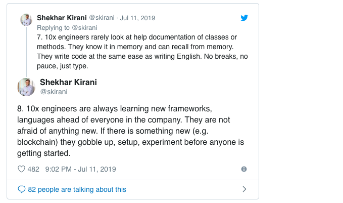The height and width of the screenshot is (203, 343).
Task: Click @skirani in the 'Replying to' line
Action: tap(84, 28)
